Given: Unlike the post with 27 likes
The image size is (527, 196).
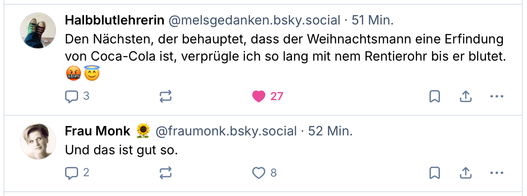Looking at the screenshot, I should [x=259, y=96].
